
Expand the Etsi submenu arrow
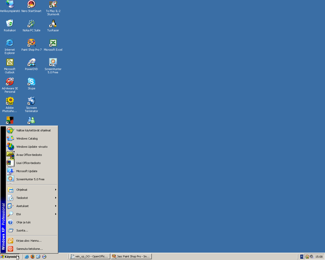pos(56,214)
